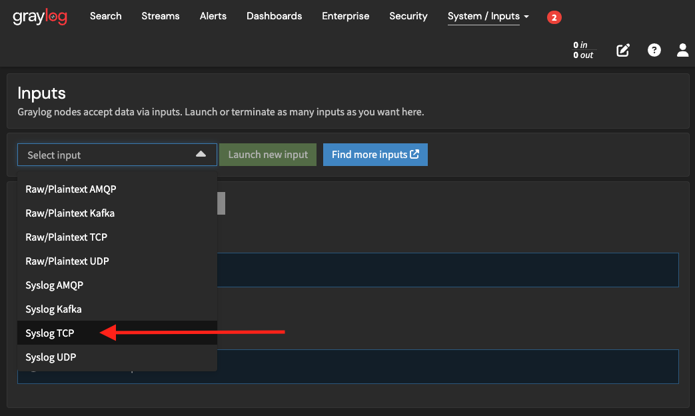Open the Enterprise menu
This screenshot has height=416, width=695.
pyautogui.click(x=346, y=16)
